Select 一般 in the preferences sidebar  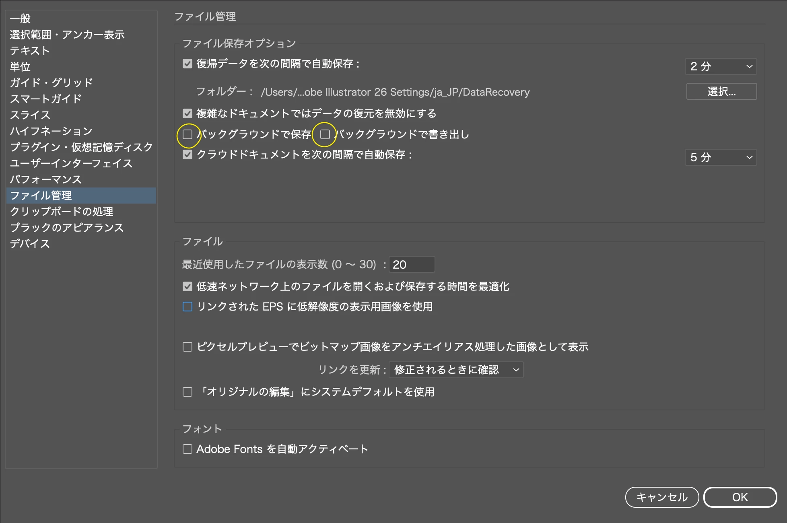(x=20, y=19)
